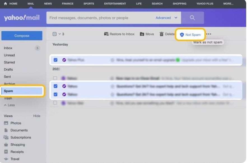The image size is (247, 163).
Task: Open the selection options chevron dropdown
Action: pyautogui.click(x=59, y=33)
